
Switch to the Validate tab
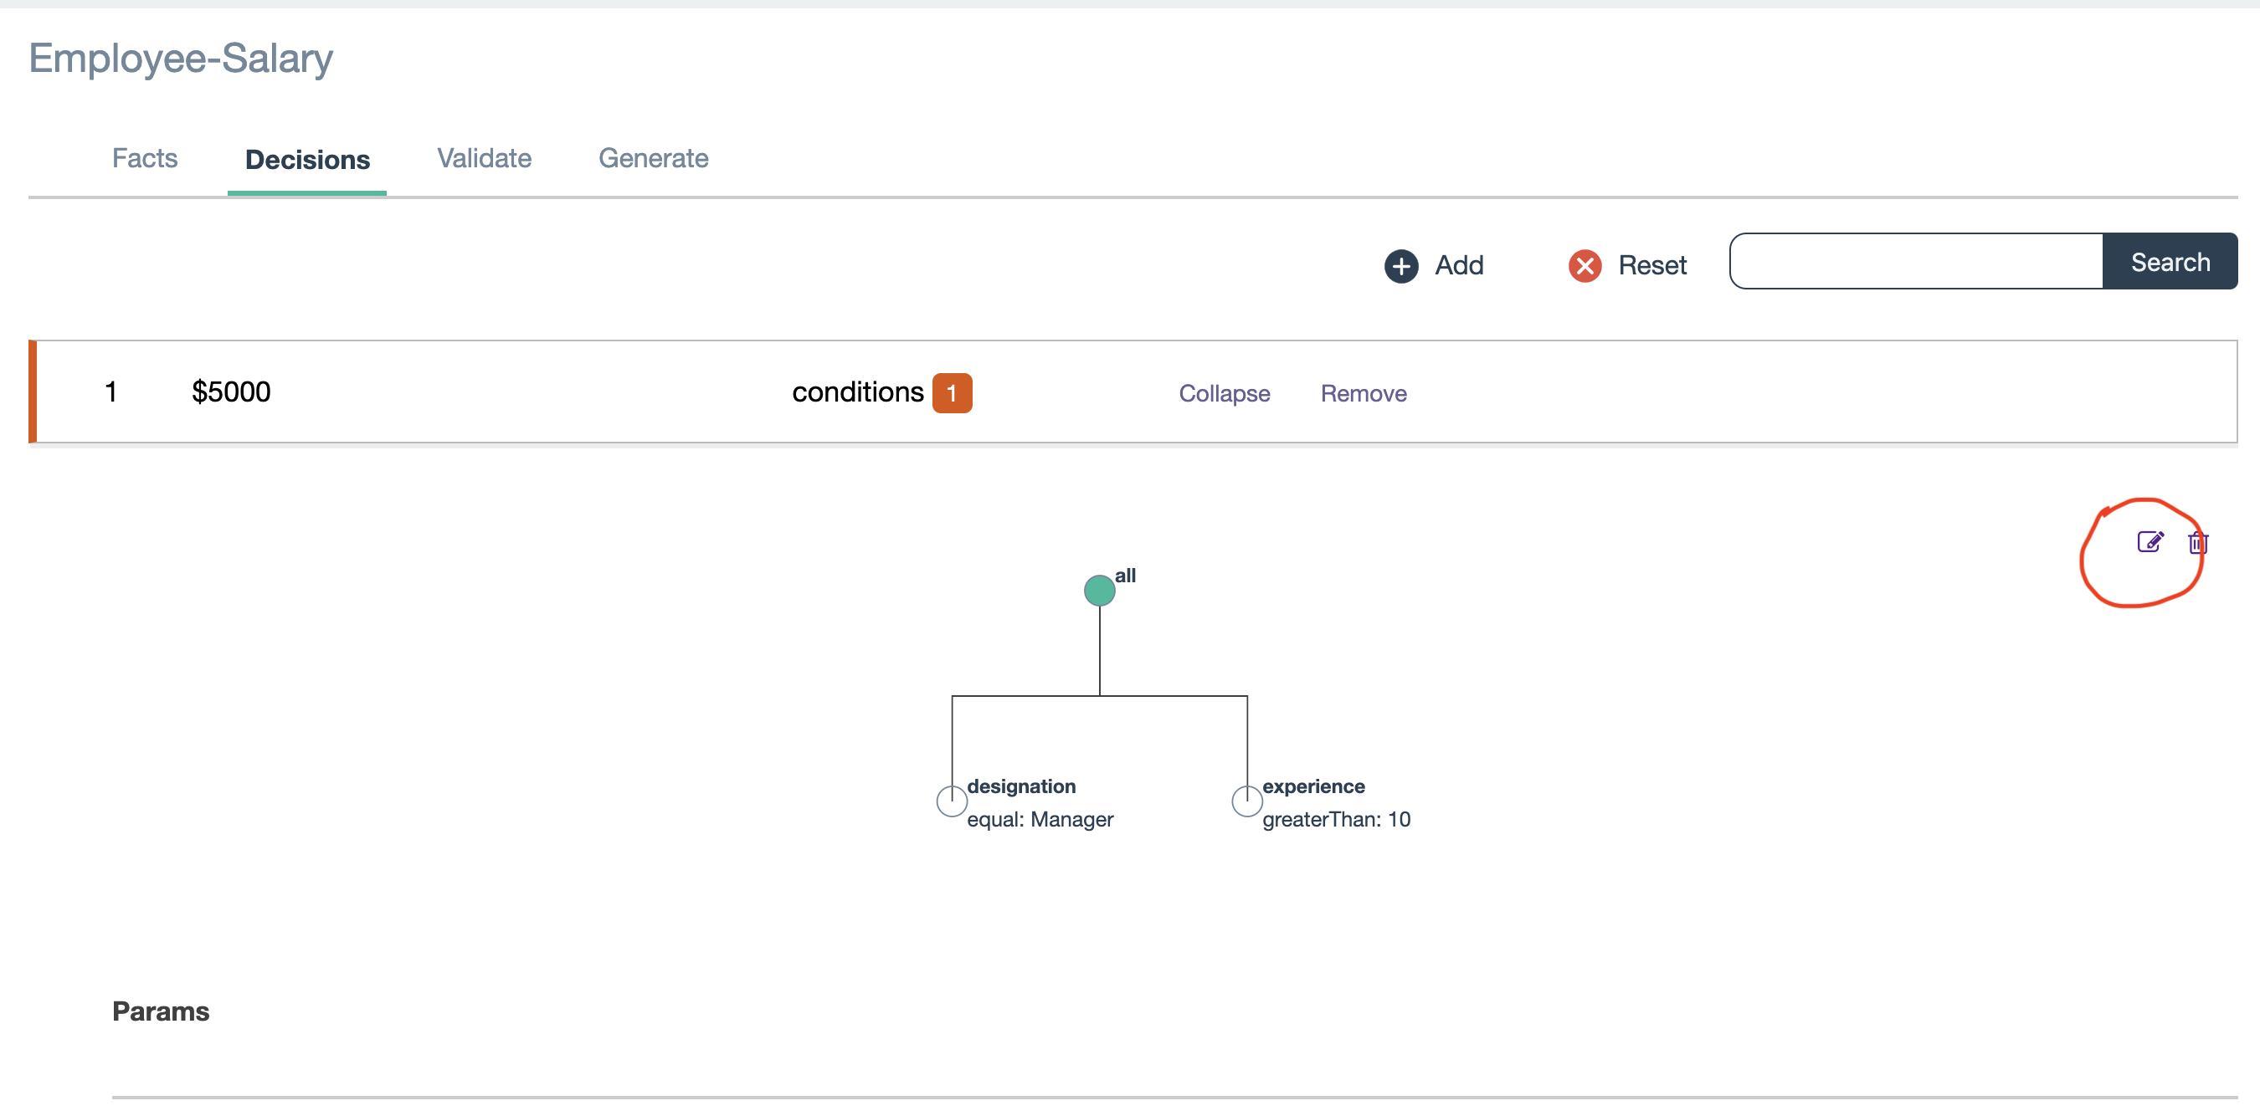[x=485, y=157]
